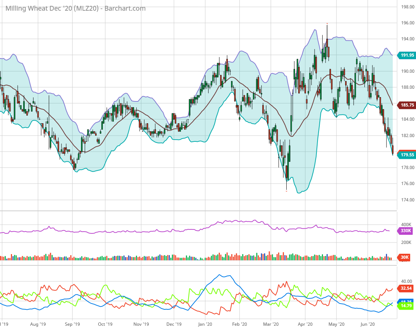The width and height of the screenshot is (416, 329).
Task: Click the 198.00 price axis label
Action: pos(406,7)
